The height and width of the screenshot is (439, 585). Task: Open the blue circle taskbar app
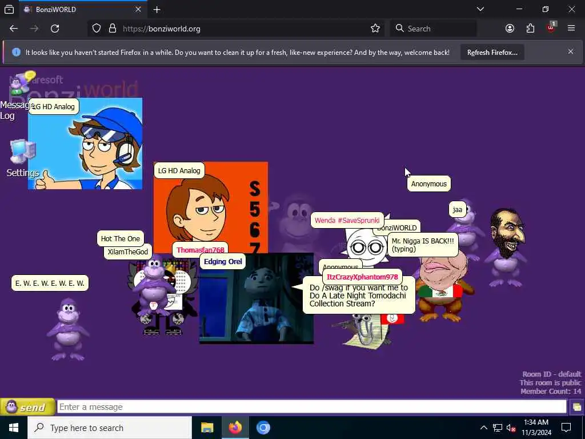263,428
